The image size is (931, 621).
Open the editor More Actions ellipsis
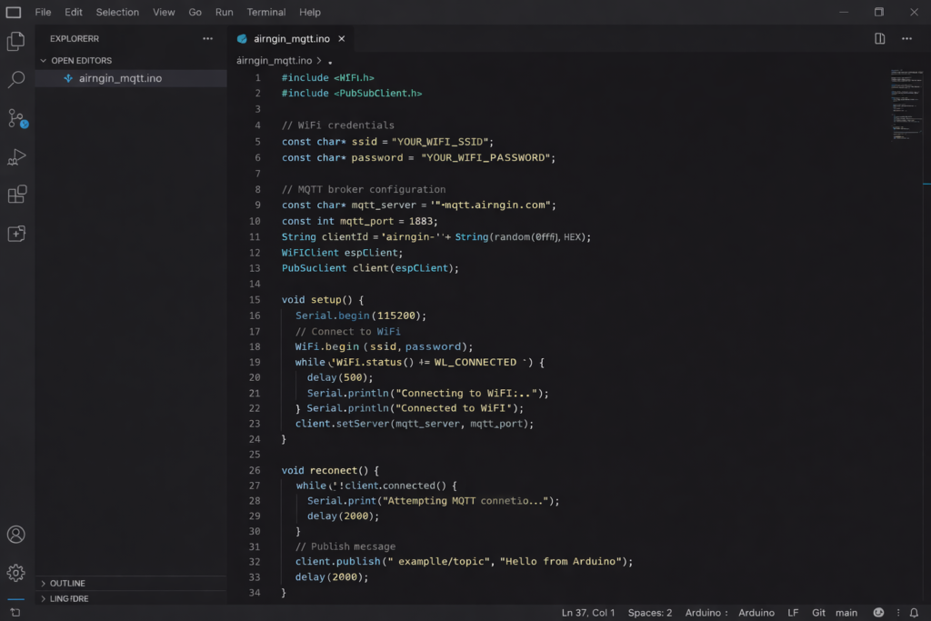click(x=906, y=39)
